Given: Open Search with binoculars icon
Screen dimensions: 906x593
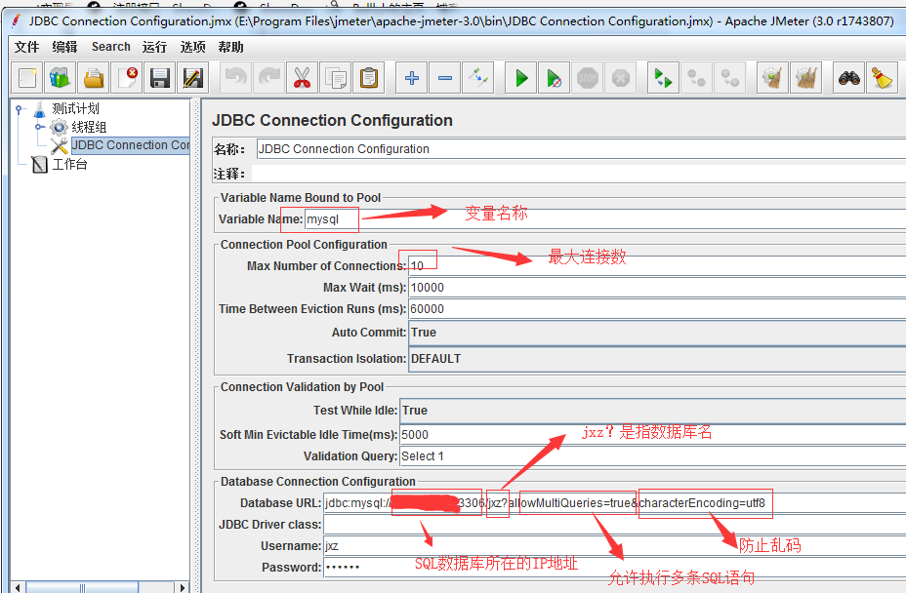Looking at the screenshot, I should [848, 78].
